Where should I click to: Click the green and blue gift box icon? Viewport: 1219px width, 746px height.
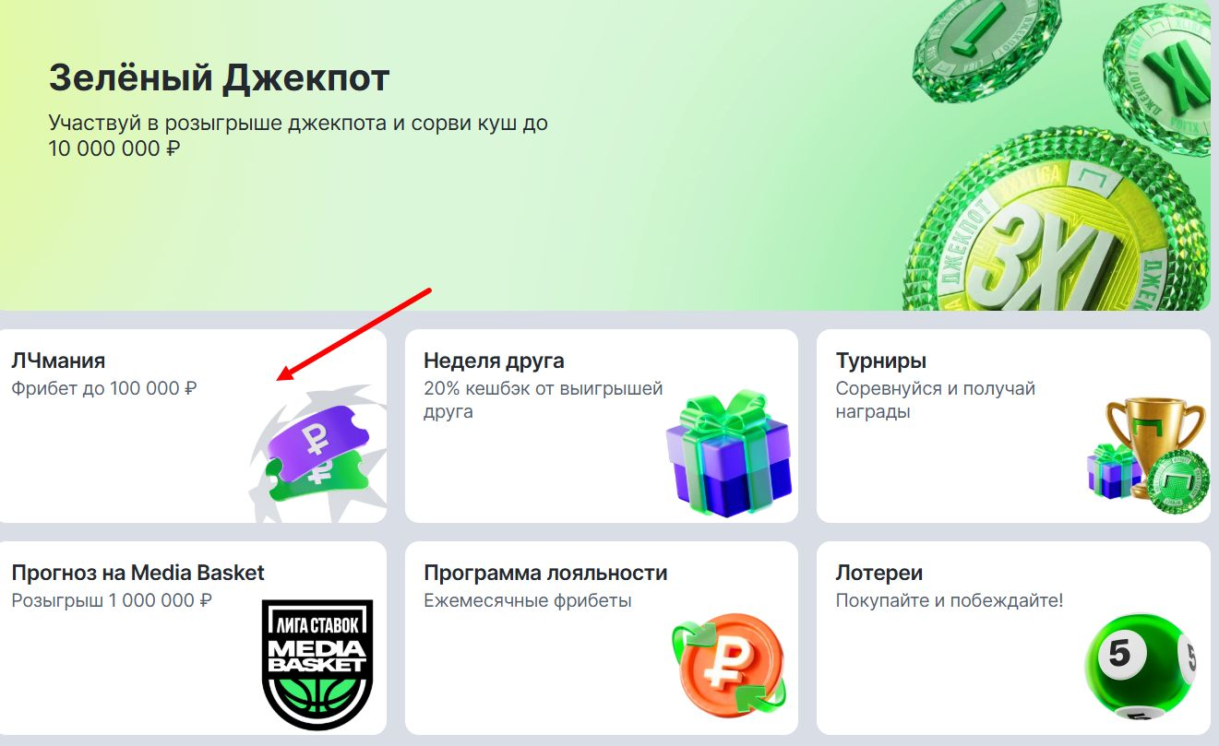point(729,454)
